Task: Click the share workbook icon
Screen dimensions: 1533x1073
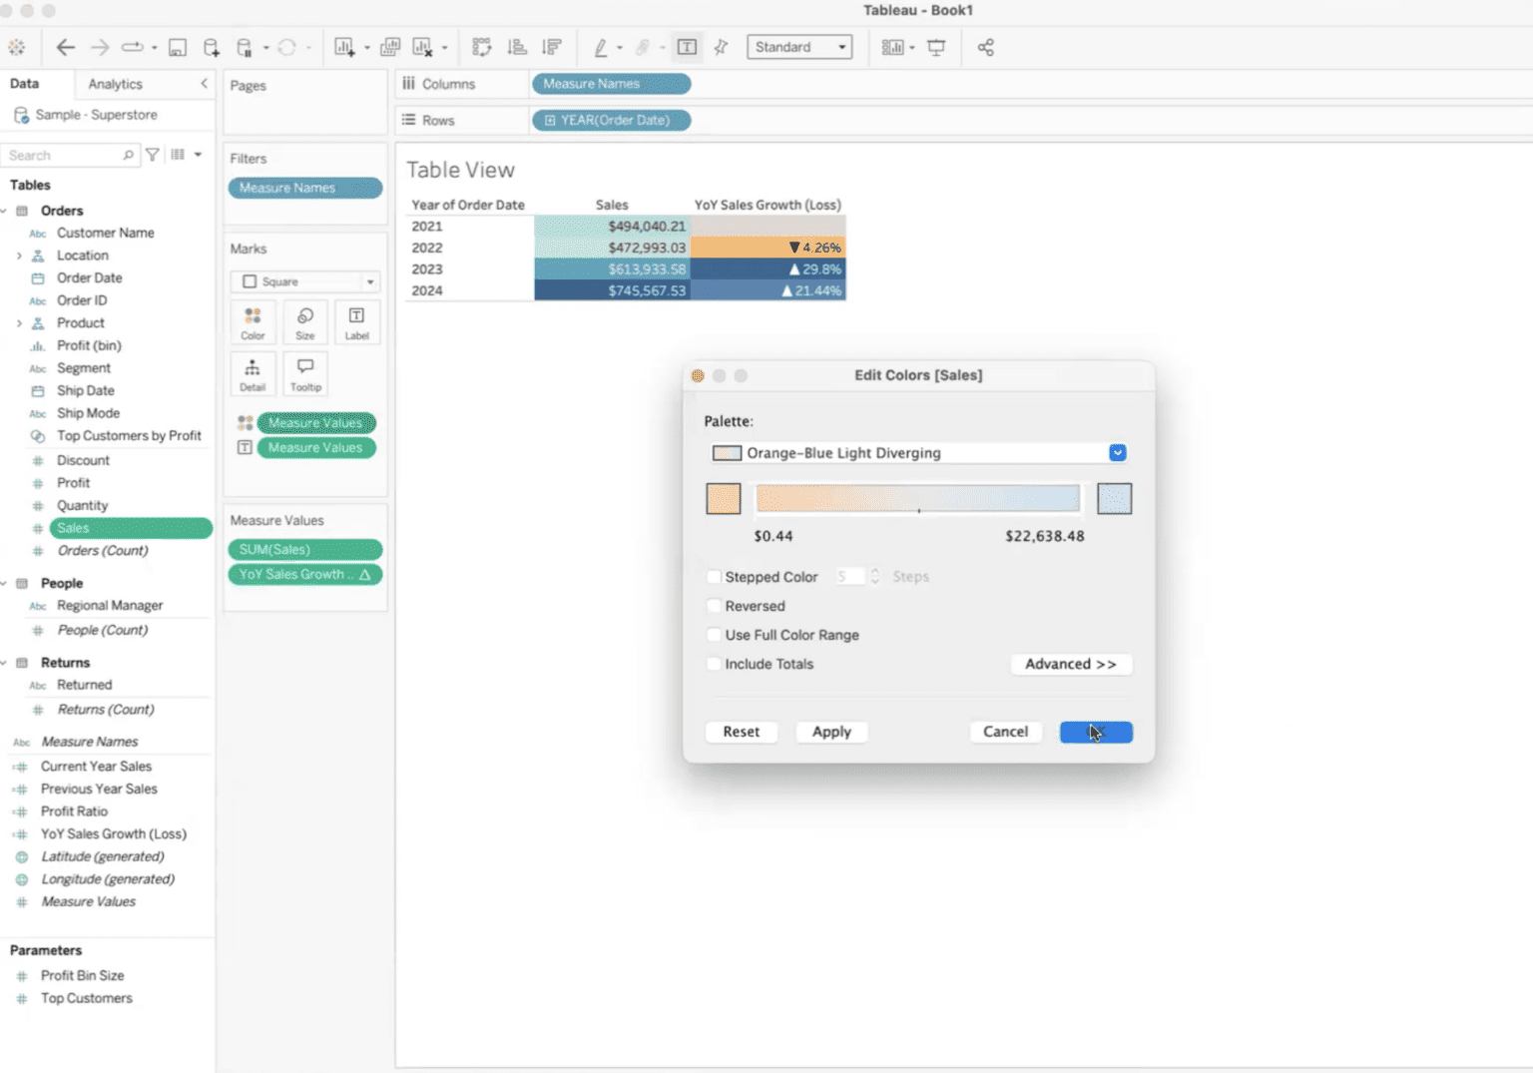Action: 985,47
